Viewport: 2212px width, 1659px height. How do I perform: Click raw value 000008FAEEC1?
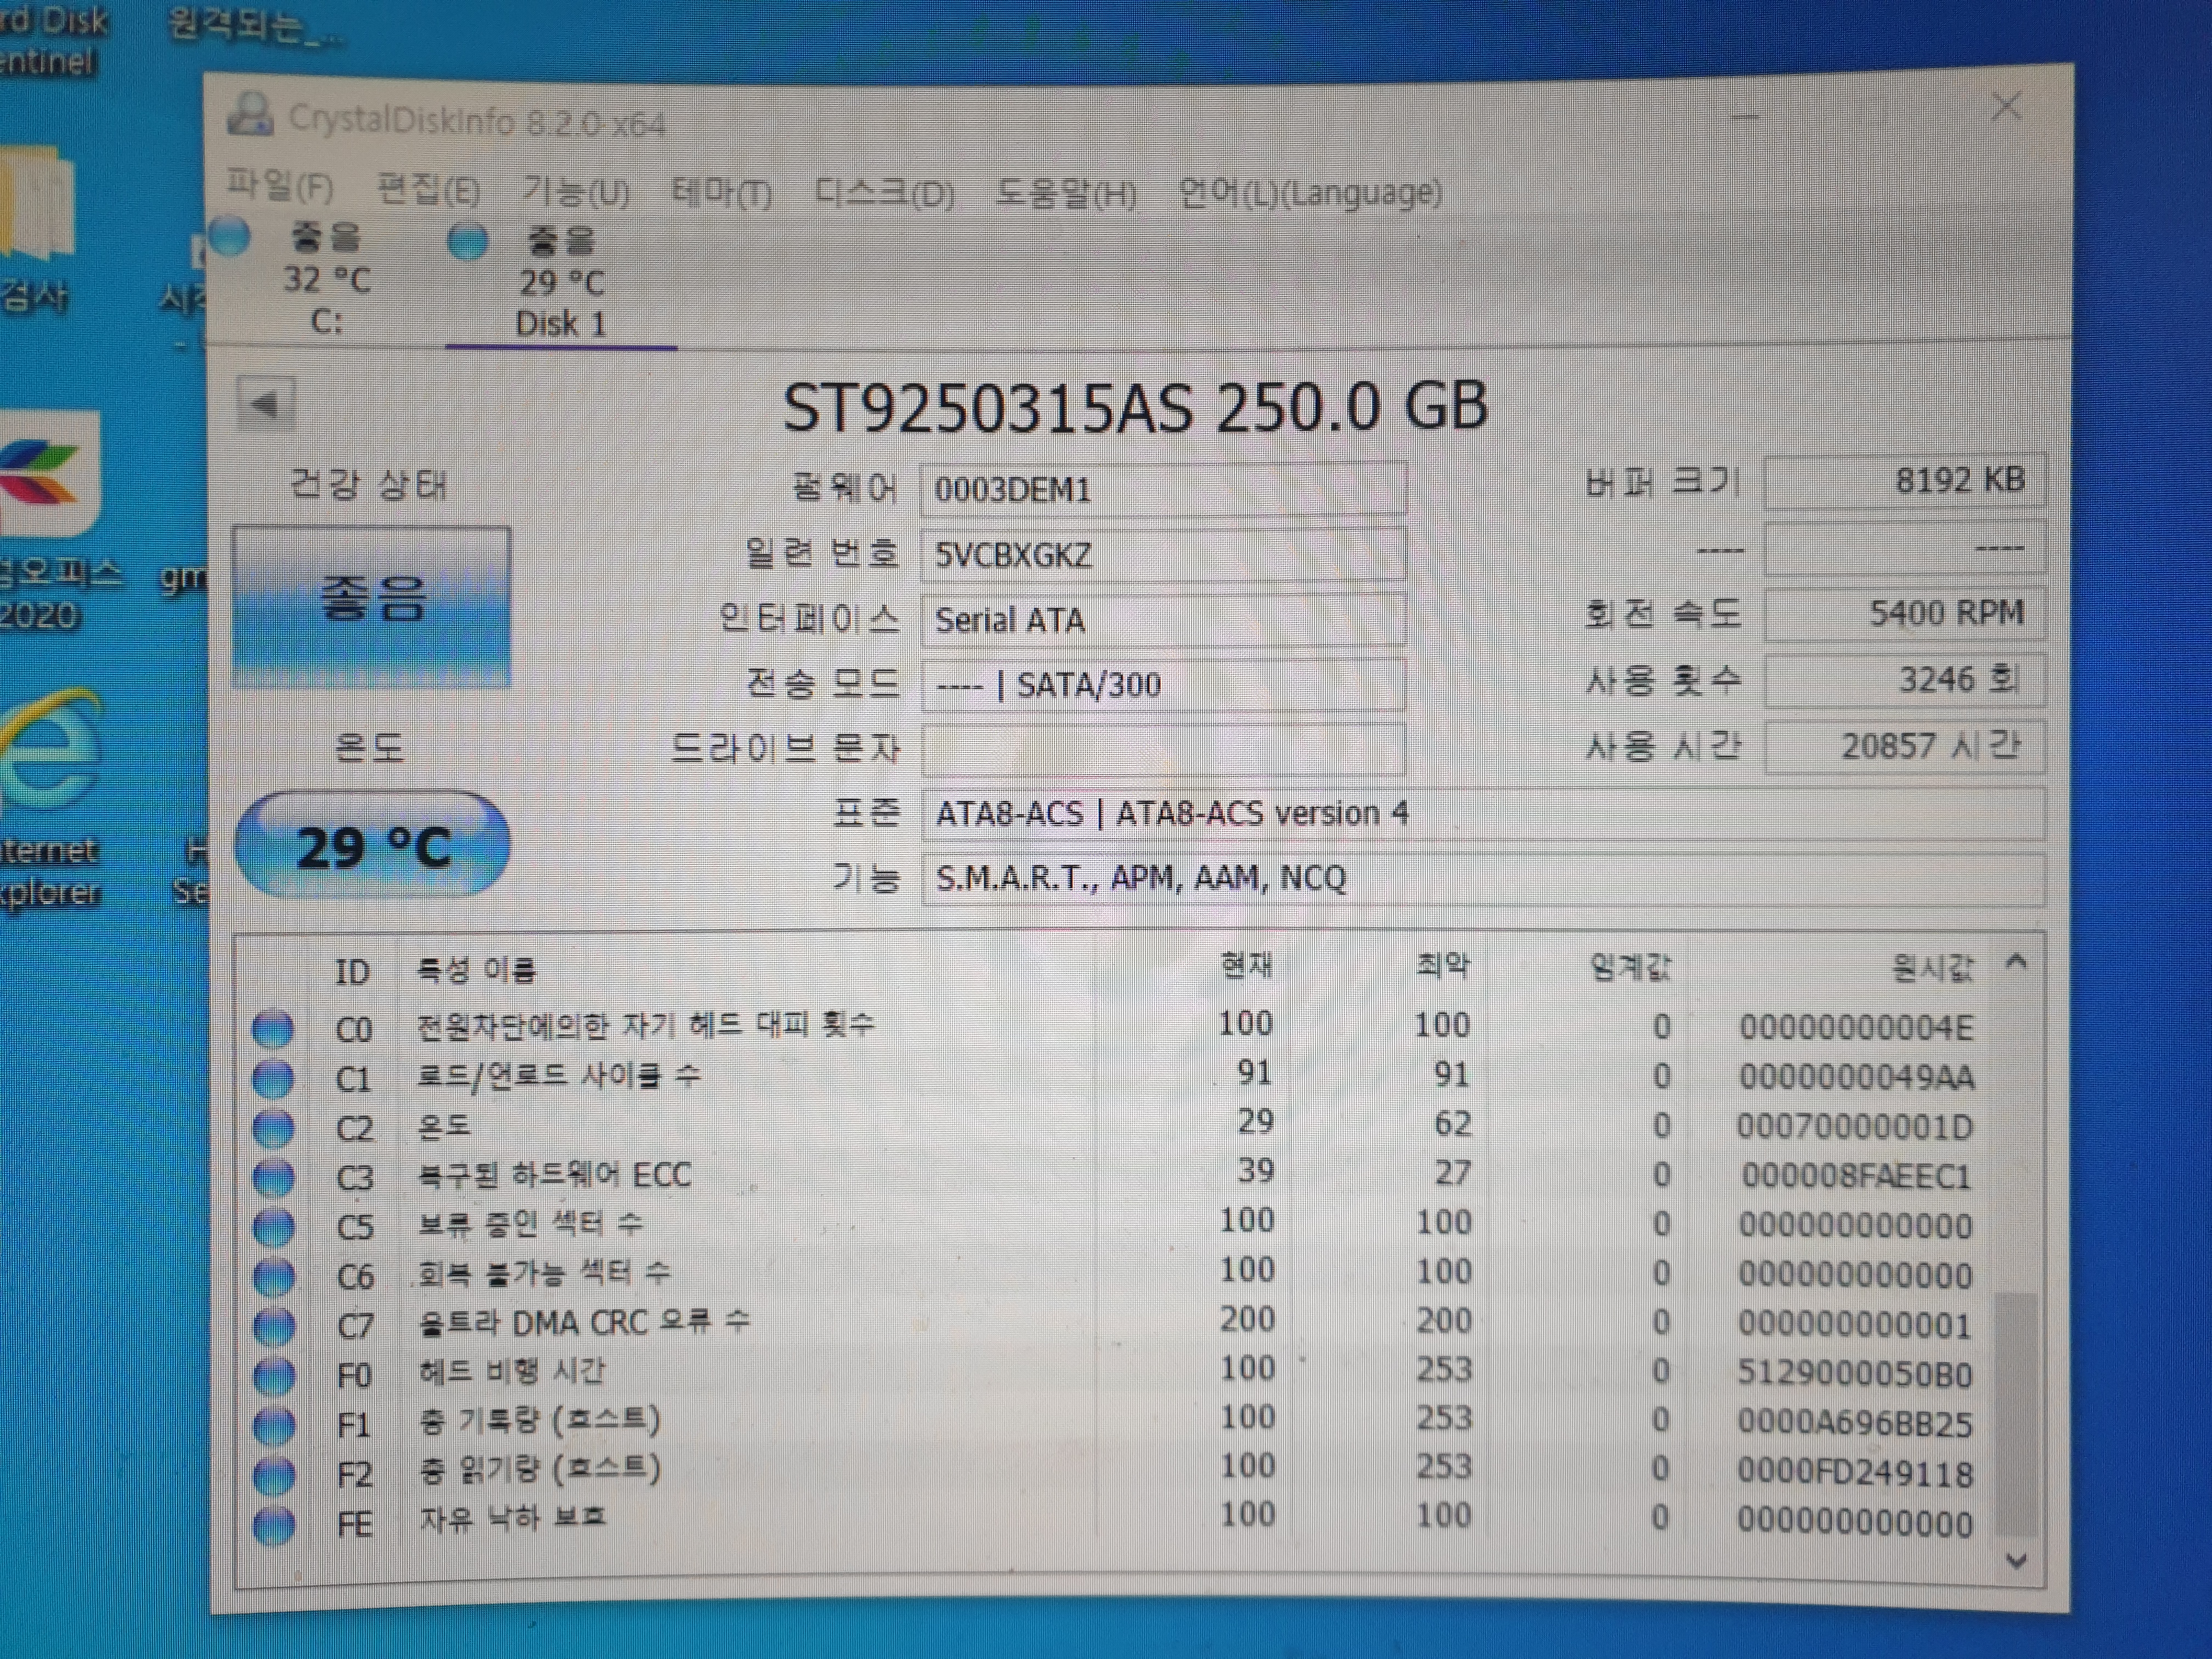1856,1176
